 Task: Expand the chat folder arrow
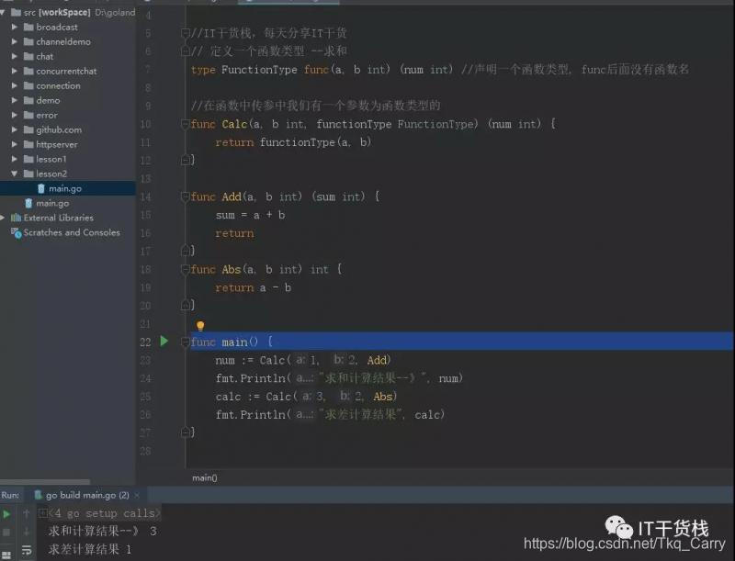[x=15, y=56]
